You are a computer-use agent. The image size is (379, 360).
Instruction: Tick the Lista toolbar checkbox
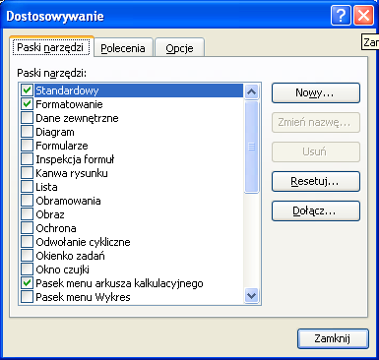click(27, 187)
